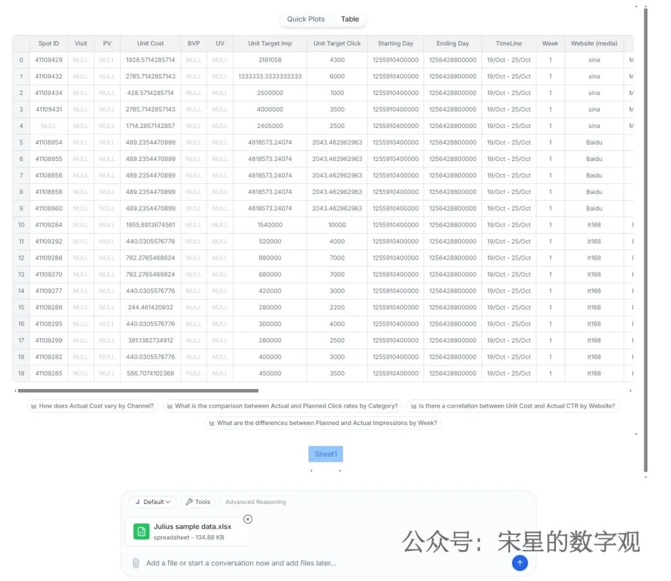Click the paperclip attach file icon
The height and width of the screenshot is (581, 671).
[x=135, y=563]
